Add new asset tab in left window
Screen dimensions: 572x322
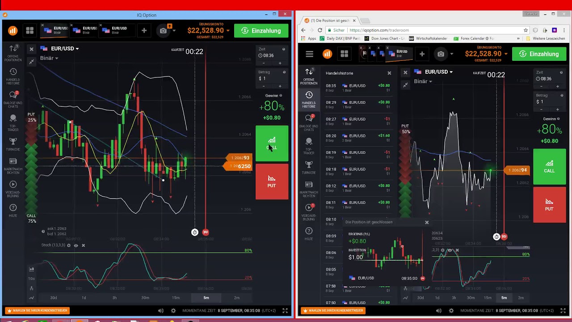[144, 30]
